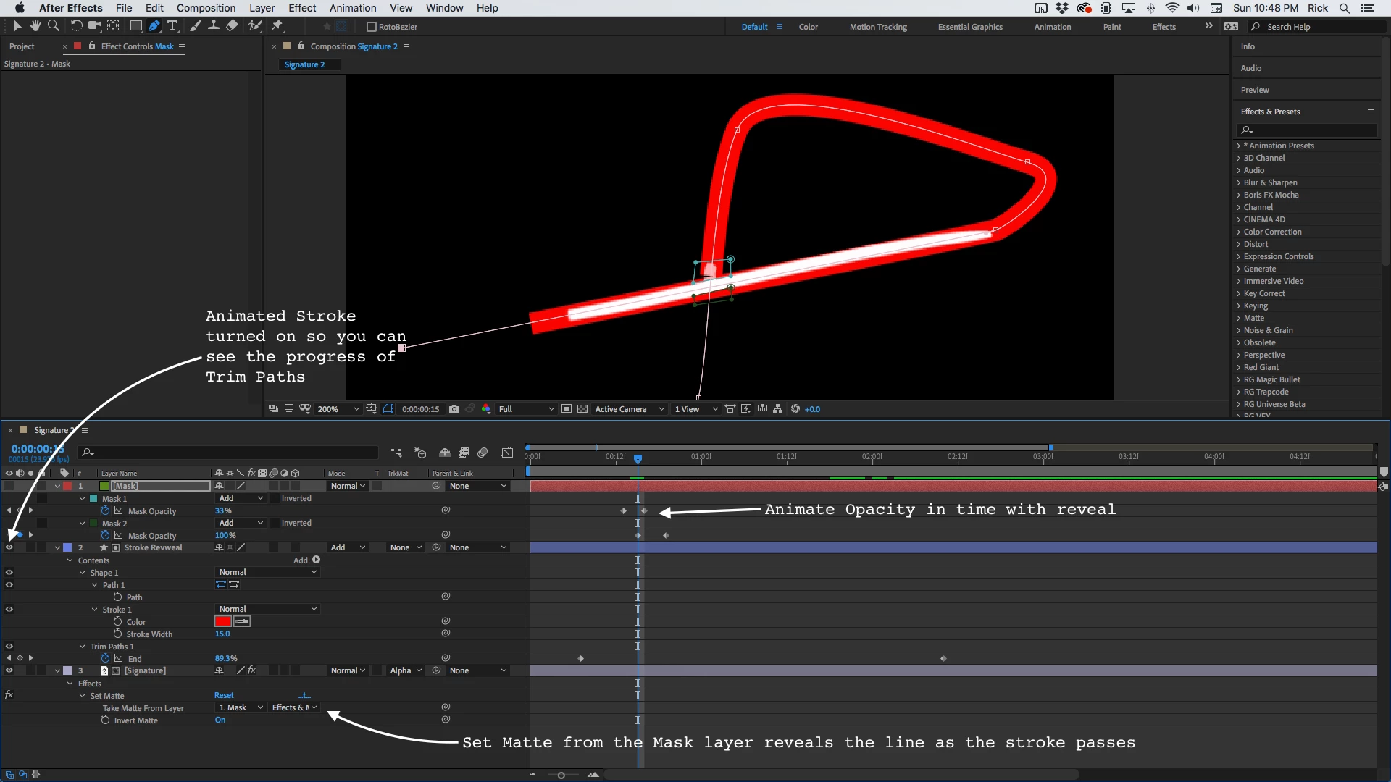Select the Type tool

tap(172, 26)
